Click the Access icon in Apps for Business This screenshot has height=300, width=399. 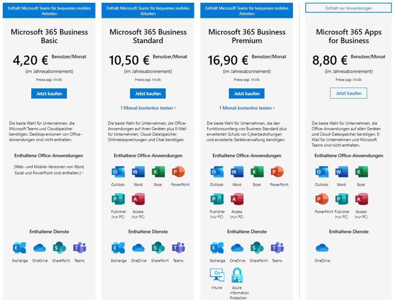(x=362, y=199)
